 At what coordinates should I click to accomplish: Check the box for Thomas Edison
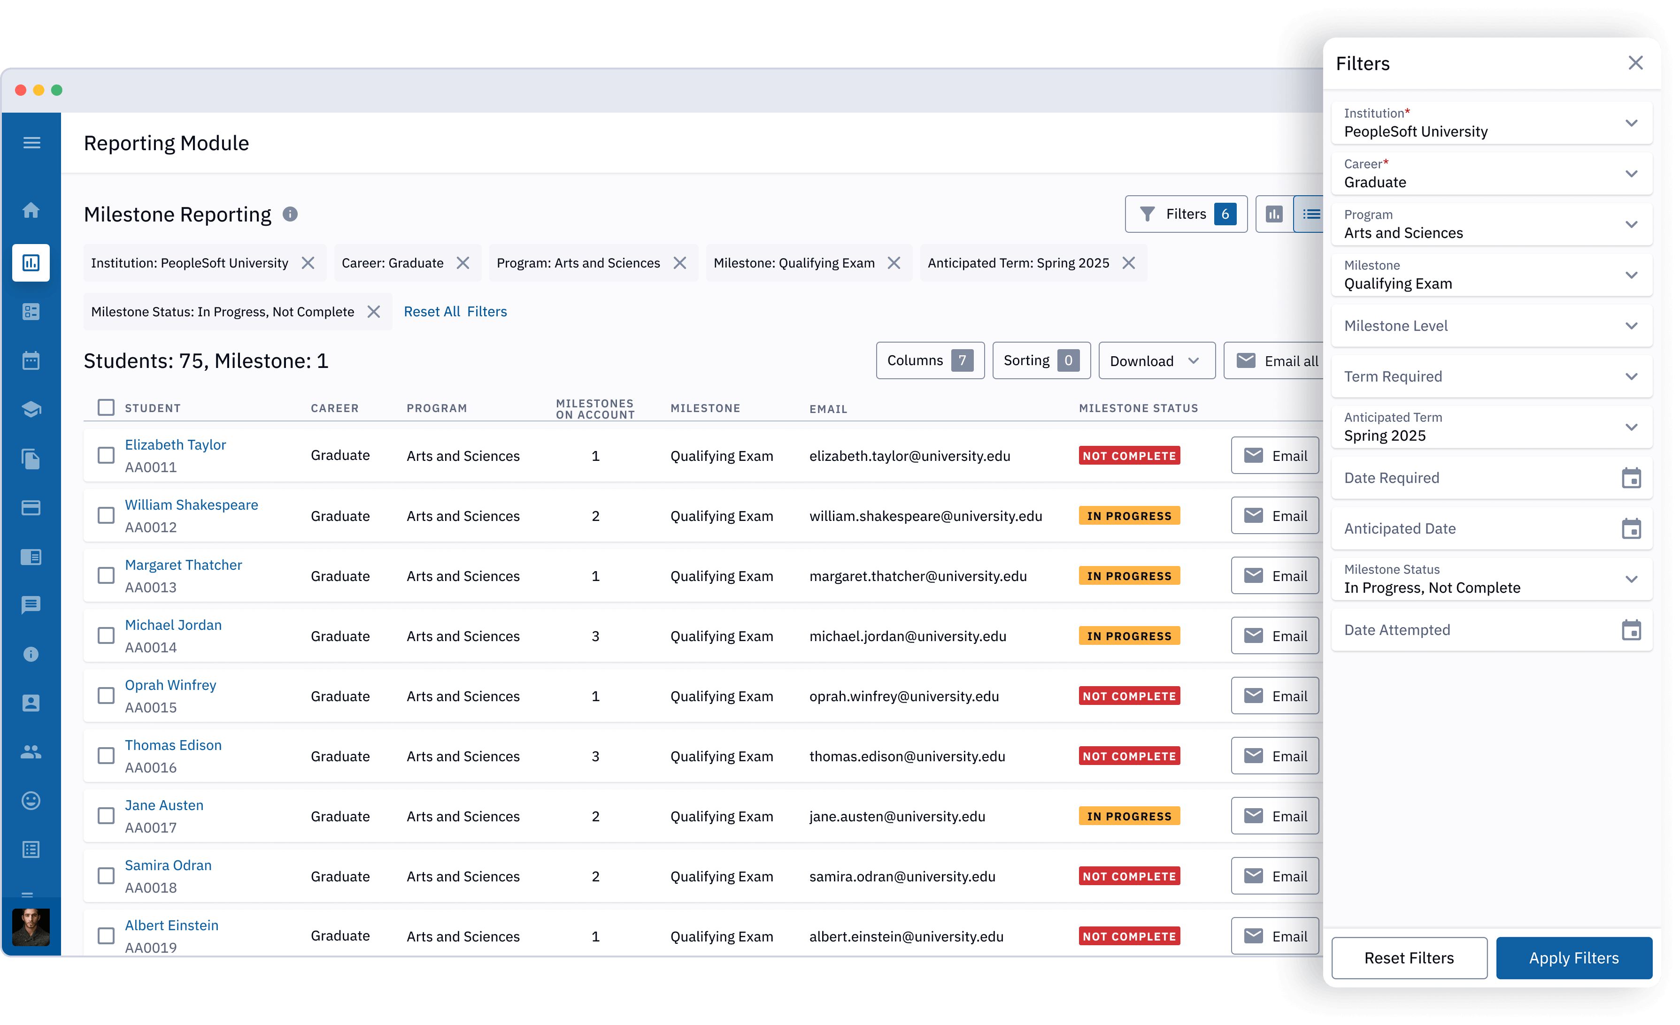pos(106,755)
